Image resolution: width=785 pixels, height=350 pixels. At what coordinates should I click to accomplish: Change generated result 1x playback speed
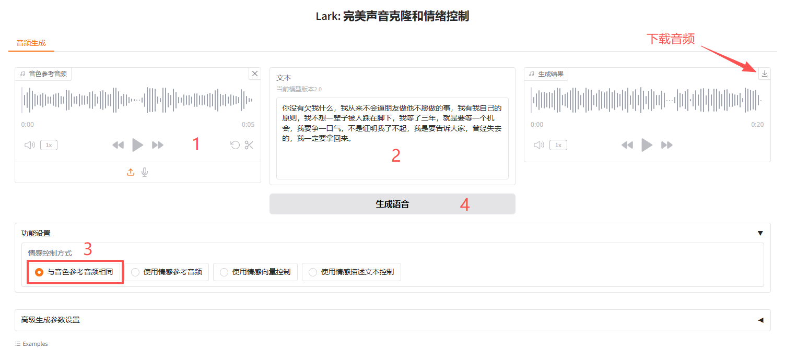click(558, 145)
